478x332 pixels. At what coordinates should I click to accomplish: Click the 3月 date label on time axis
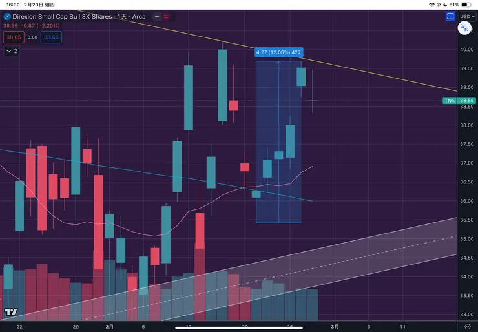[x=335, y=327]
